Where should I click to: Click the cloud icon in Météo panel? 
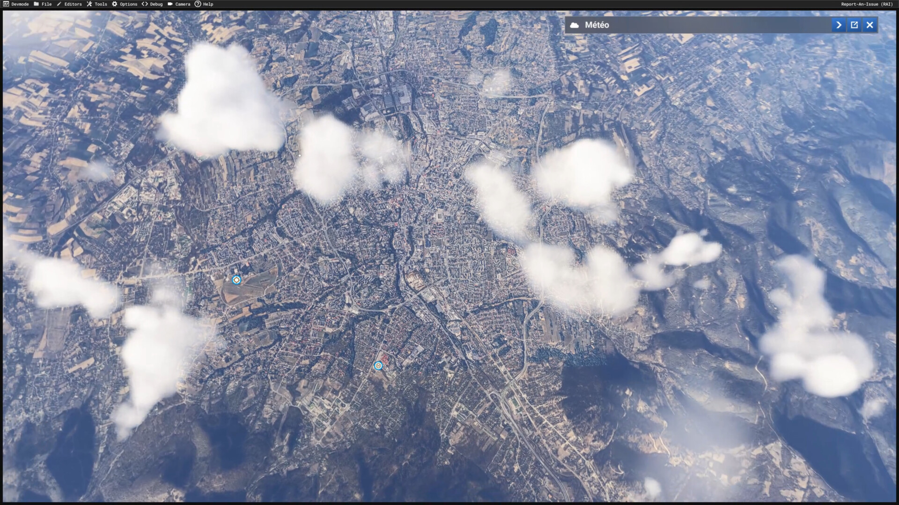pos(575,25)
